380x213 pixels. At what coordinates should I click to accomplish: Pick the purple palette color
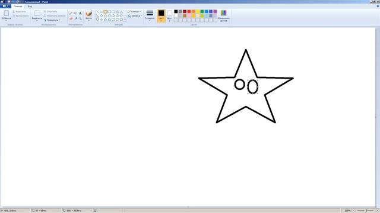215,11
